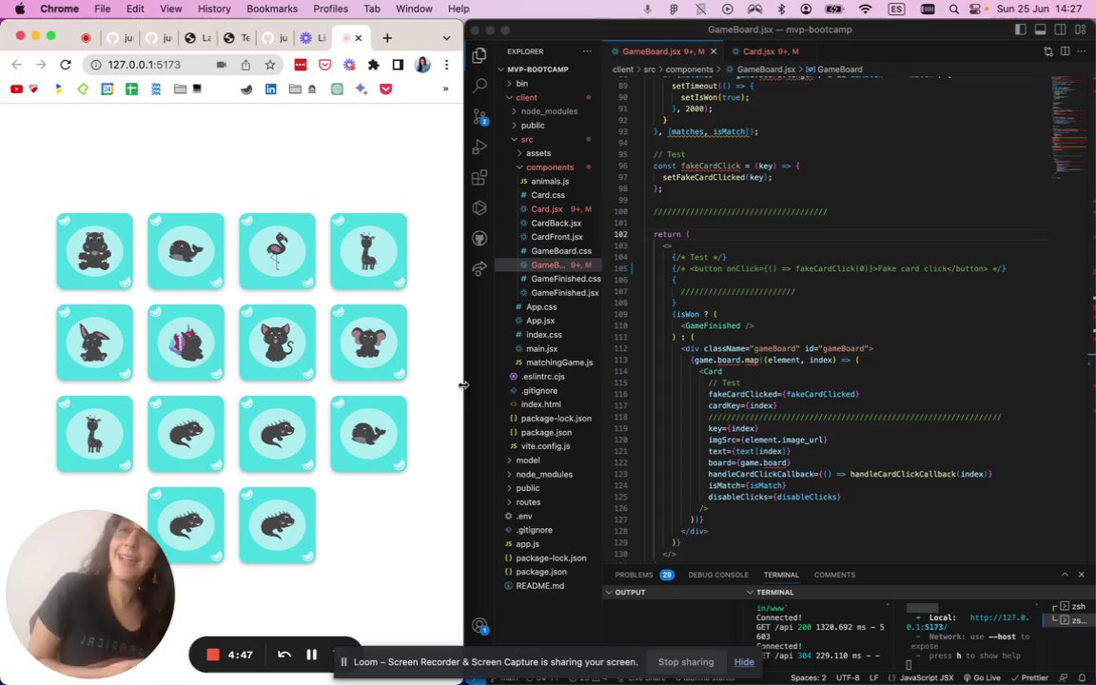Open the Extensions view in VS Code
1096x685 pixels.
tap(479, 178)
